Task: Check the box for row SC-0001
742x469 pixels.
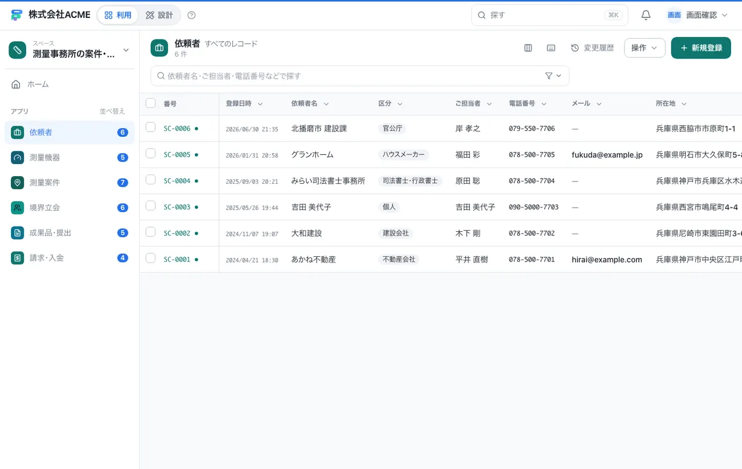Action: click(x=151, y=258)
